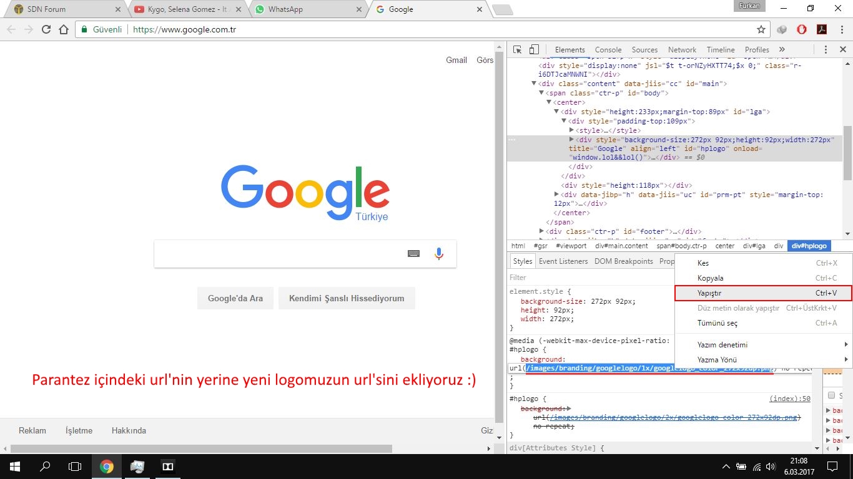
Task: Choose Kes (cut) in the context menu
Action: 763,263
